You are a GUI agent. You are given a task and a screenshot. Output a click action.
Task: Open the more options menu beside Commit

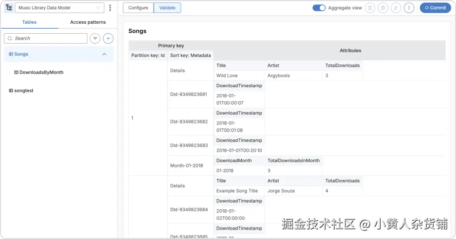pos(409,8)
